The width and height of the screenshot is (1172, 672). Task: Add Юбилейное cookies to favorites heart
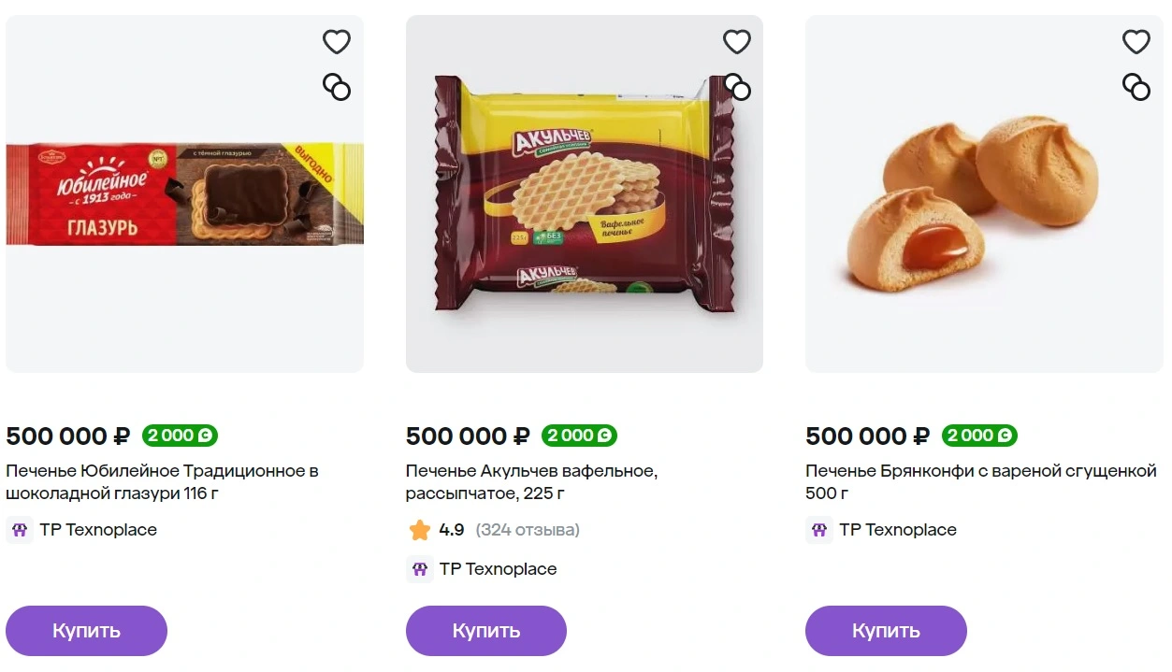(x=337, y=41)
